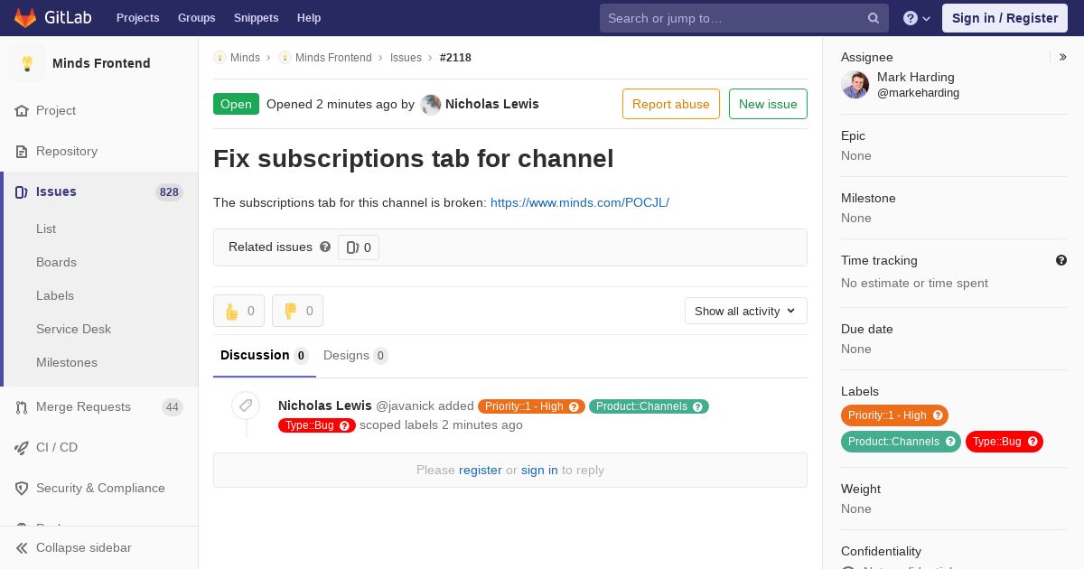1084x569 pixels.
Task: Click Nicholas Lewis name in header
Action: (492, 104)
